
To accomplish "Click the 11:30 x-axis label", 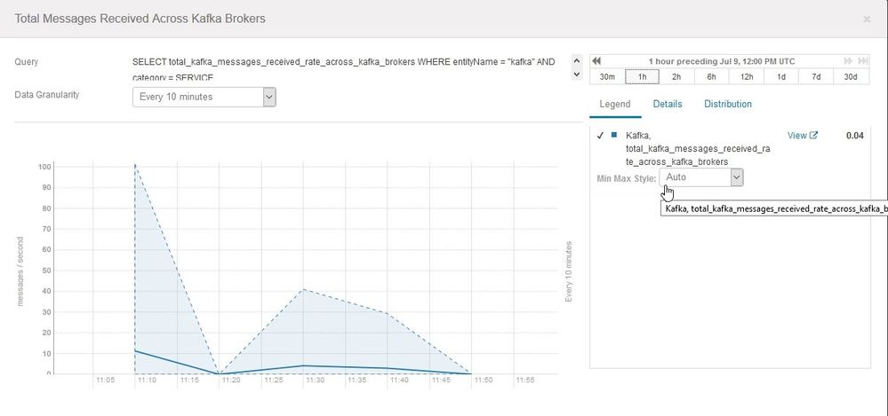I will 315,381.
